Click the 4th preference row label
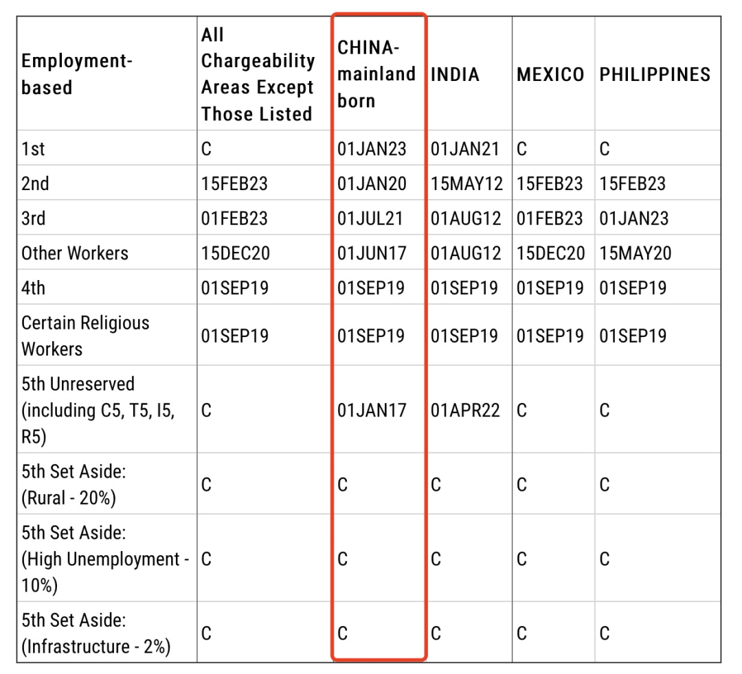This screenshot has height=674, width=742. click(33, 288)
